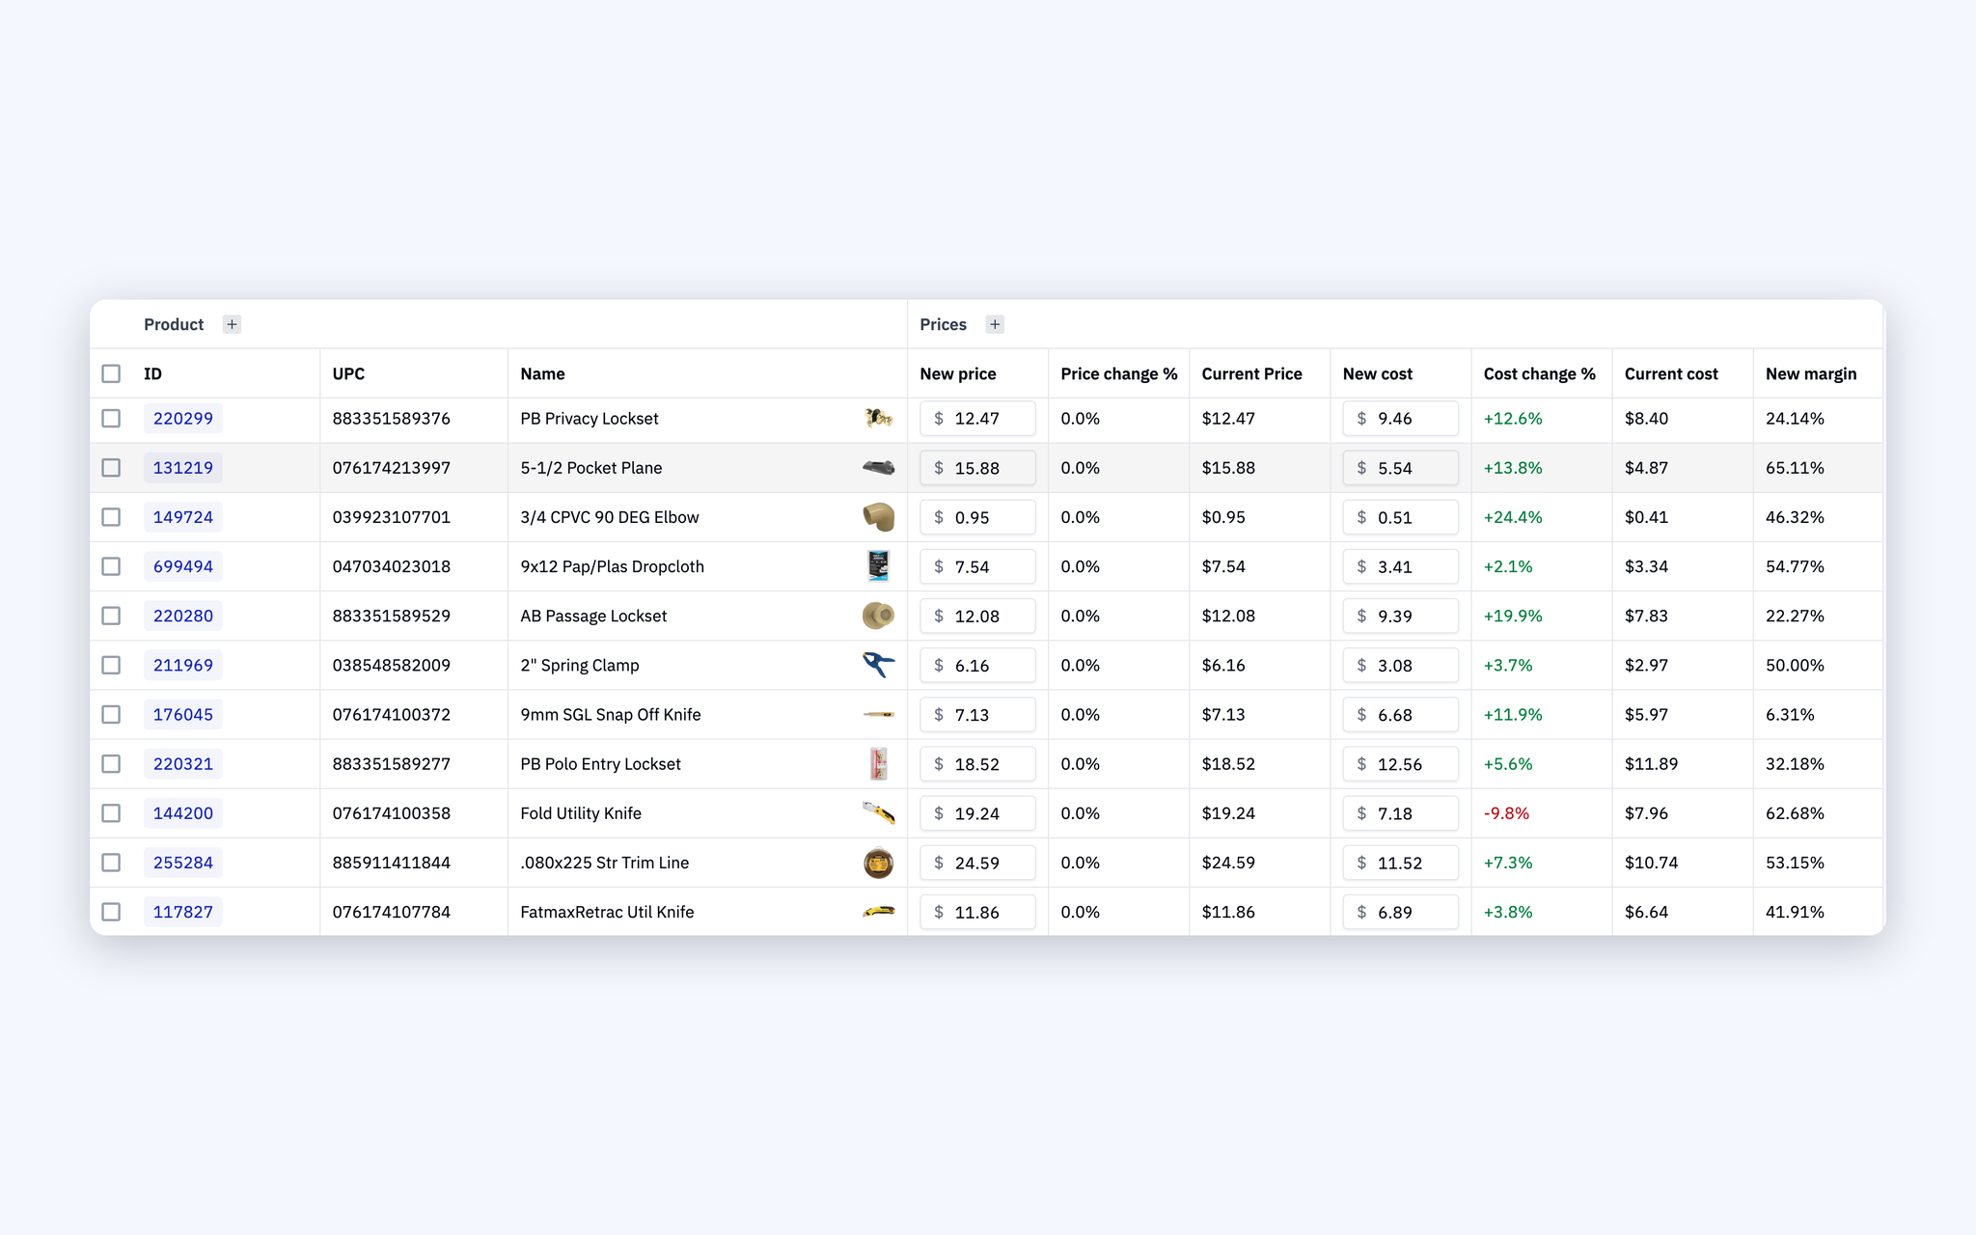Click the plus icon next to Product
The image size is (1976, 1235).
[232, 324]
